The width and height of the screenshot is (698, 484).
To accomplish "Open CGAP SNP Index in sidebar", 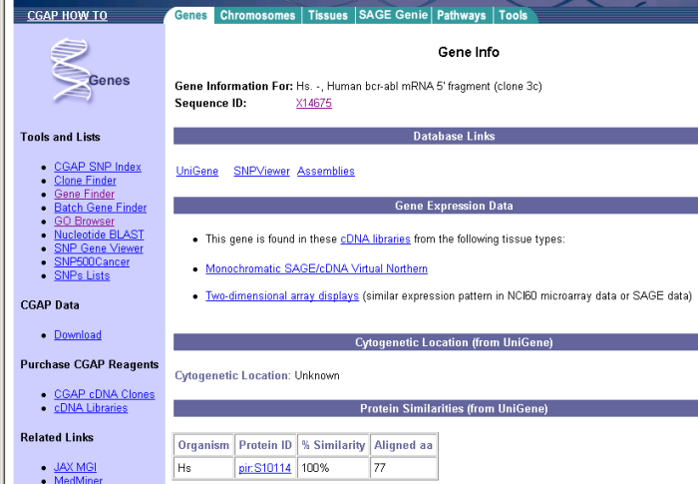I will point(98,167).
